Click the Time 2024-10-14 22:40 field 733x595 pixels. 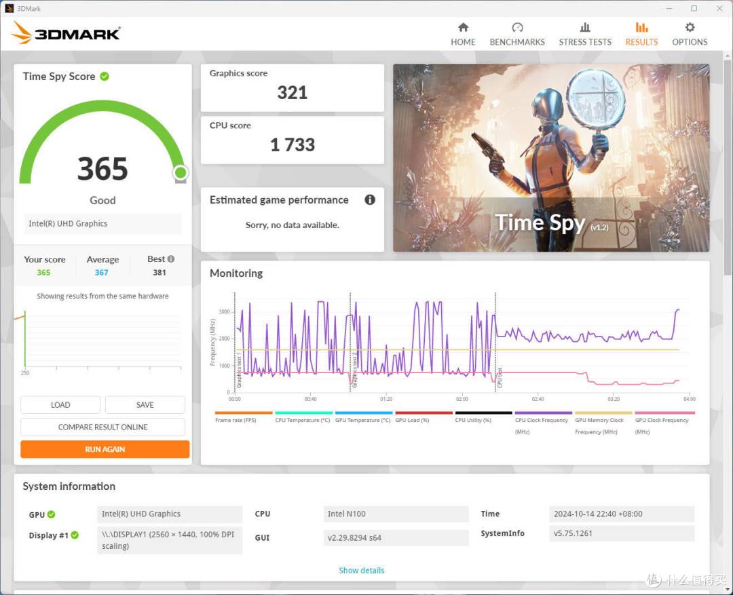622,514
